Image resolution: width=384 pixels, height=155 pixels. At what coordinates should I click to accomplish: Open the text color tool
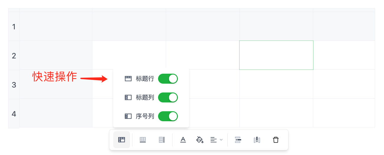coord(183,140)
